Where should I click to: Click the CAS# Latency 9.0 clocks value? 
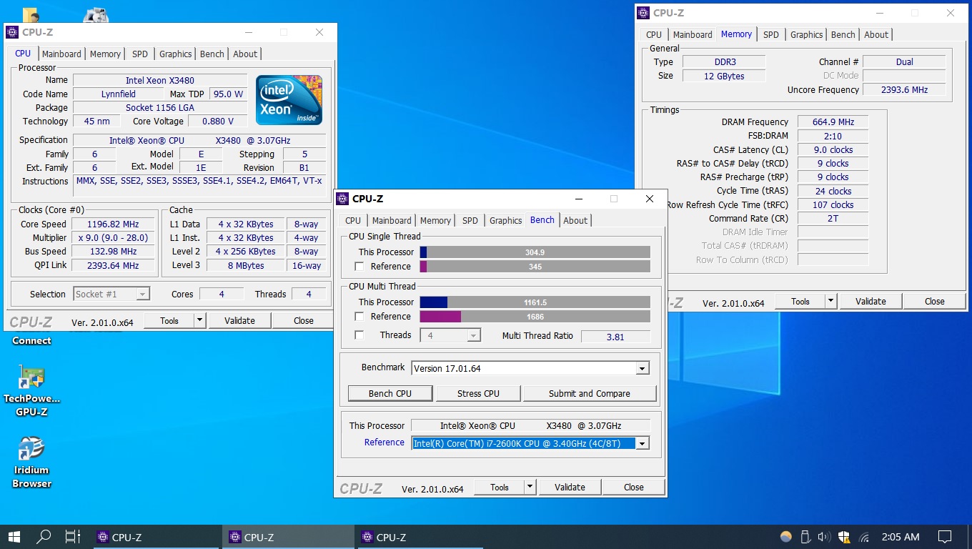point(833,150)
